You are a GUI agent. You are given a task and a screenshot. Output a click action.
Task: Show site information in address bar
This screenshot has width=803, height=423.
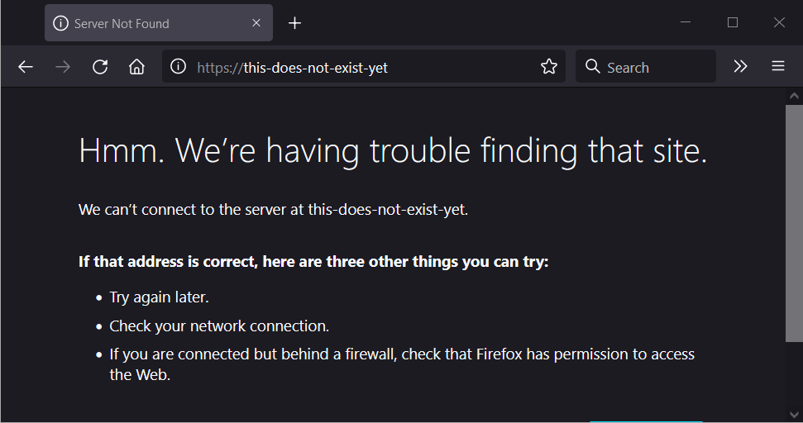(178, 67)
